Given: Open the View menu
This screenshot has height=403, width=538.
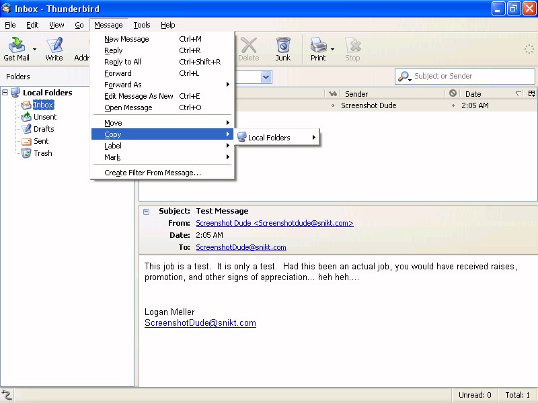Looking at the screenshot, I should tap(56, 25).
